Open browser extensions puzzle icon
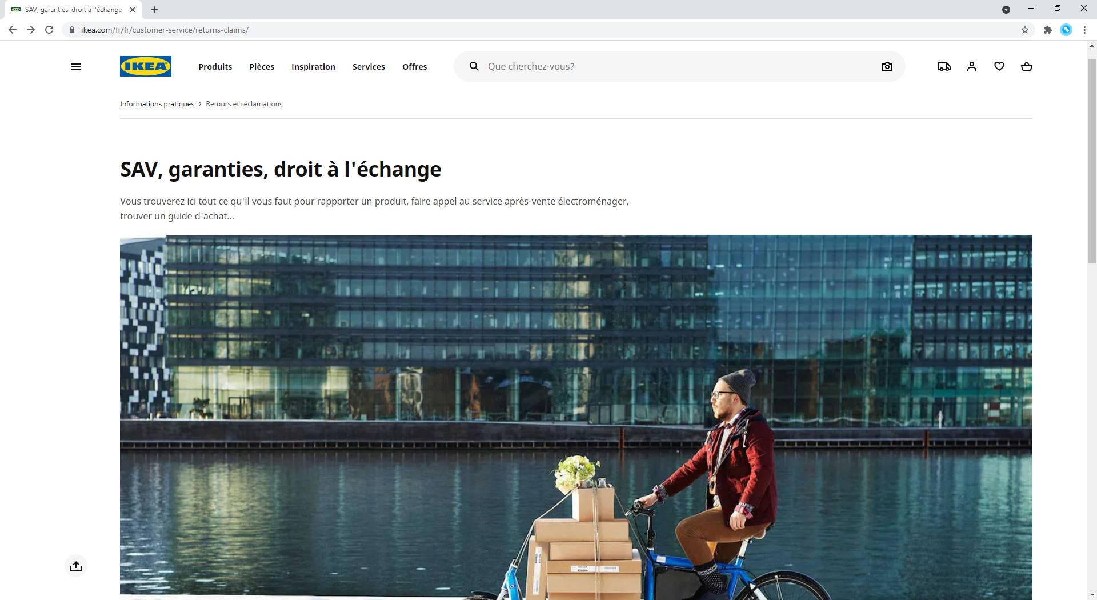 click(1047, 30)
